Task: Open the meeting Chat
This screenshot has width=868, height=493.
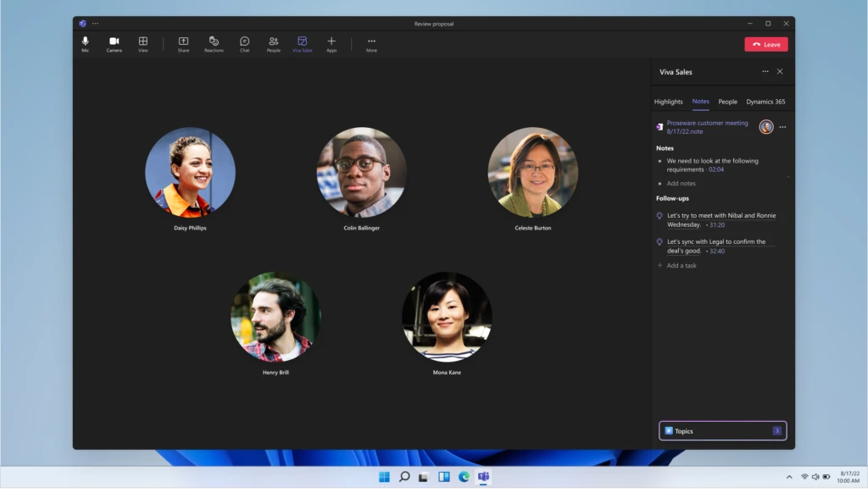Action: point(244,43)
